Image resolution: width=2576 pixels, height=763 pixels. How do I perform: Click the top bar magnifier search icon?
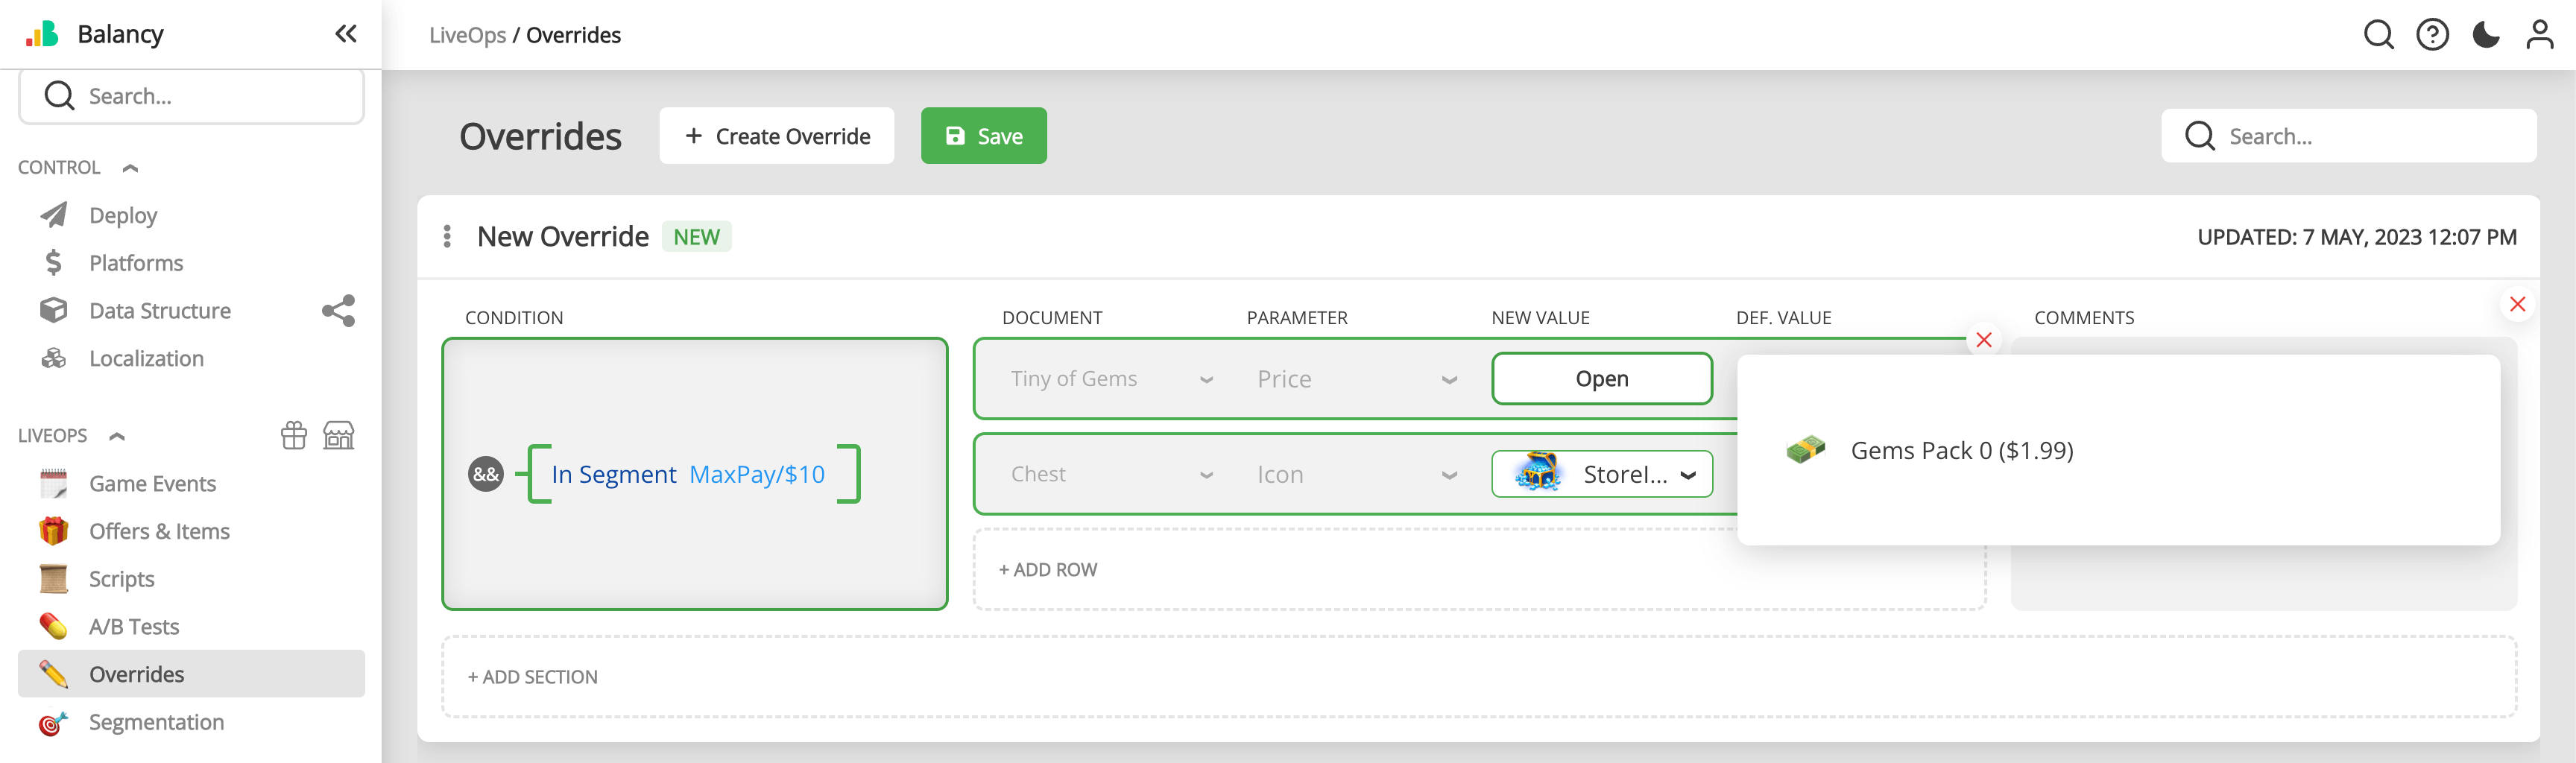click(x=2378, y=35)
